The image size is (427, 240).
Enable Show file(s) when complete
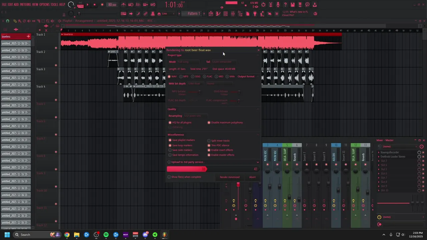(184, 177)
